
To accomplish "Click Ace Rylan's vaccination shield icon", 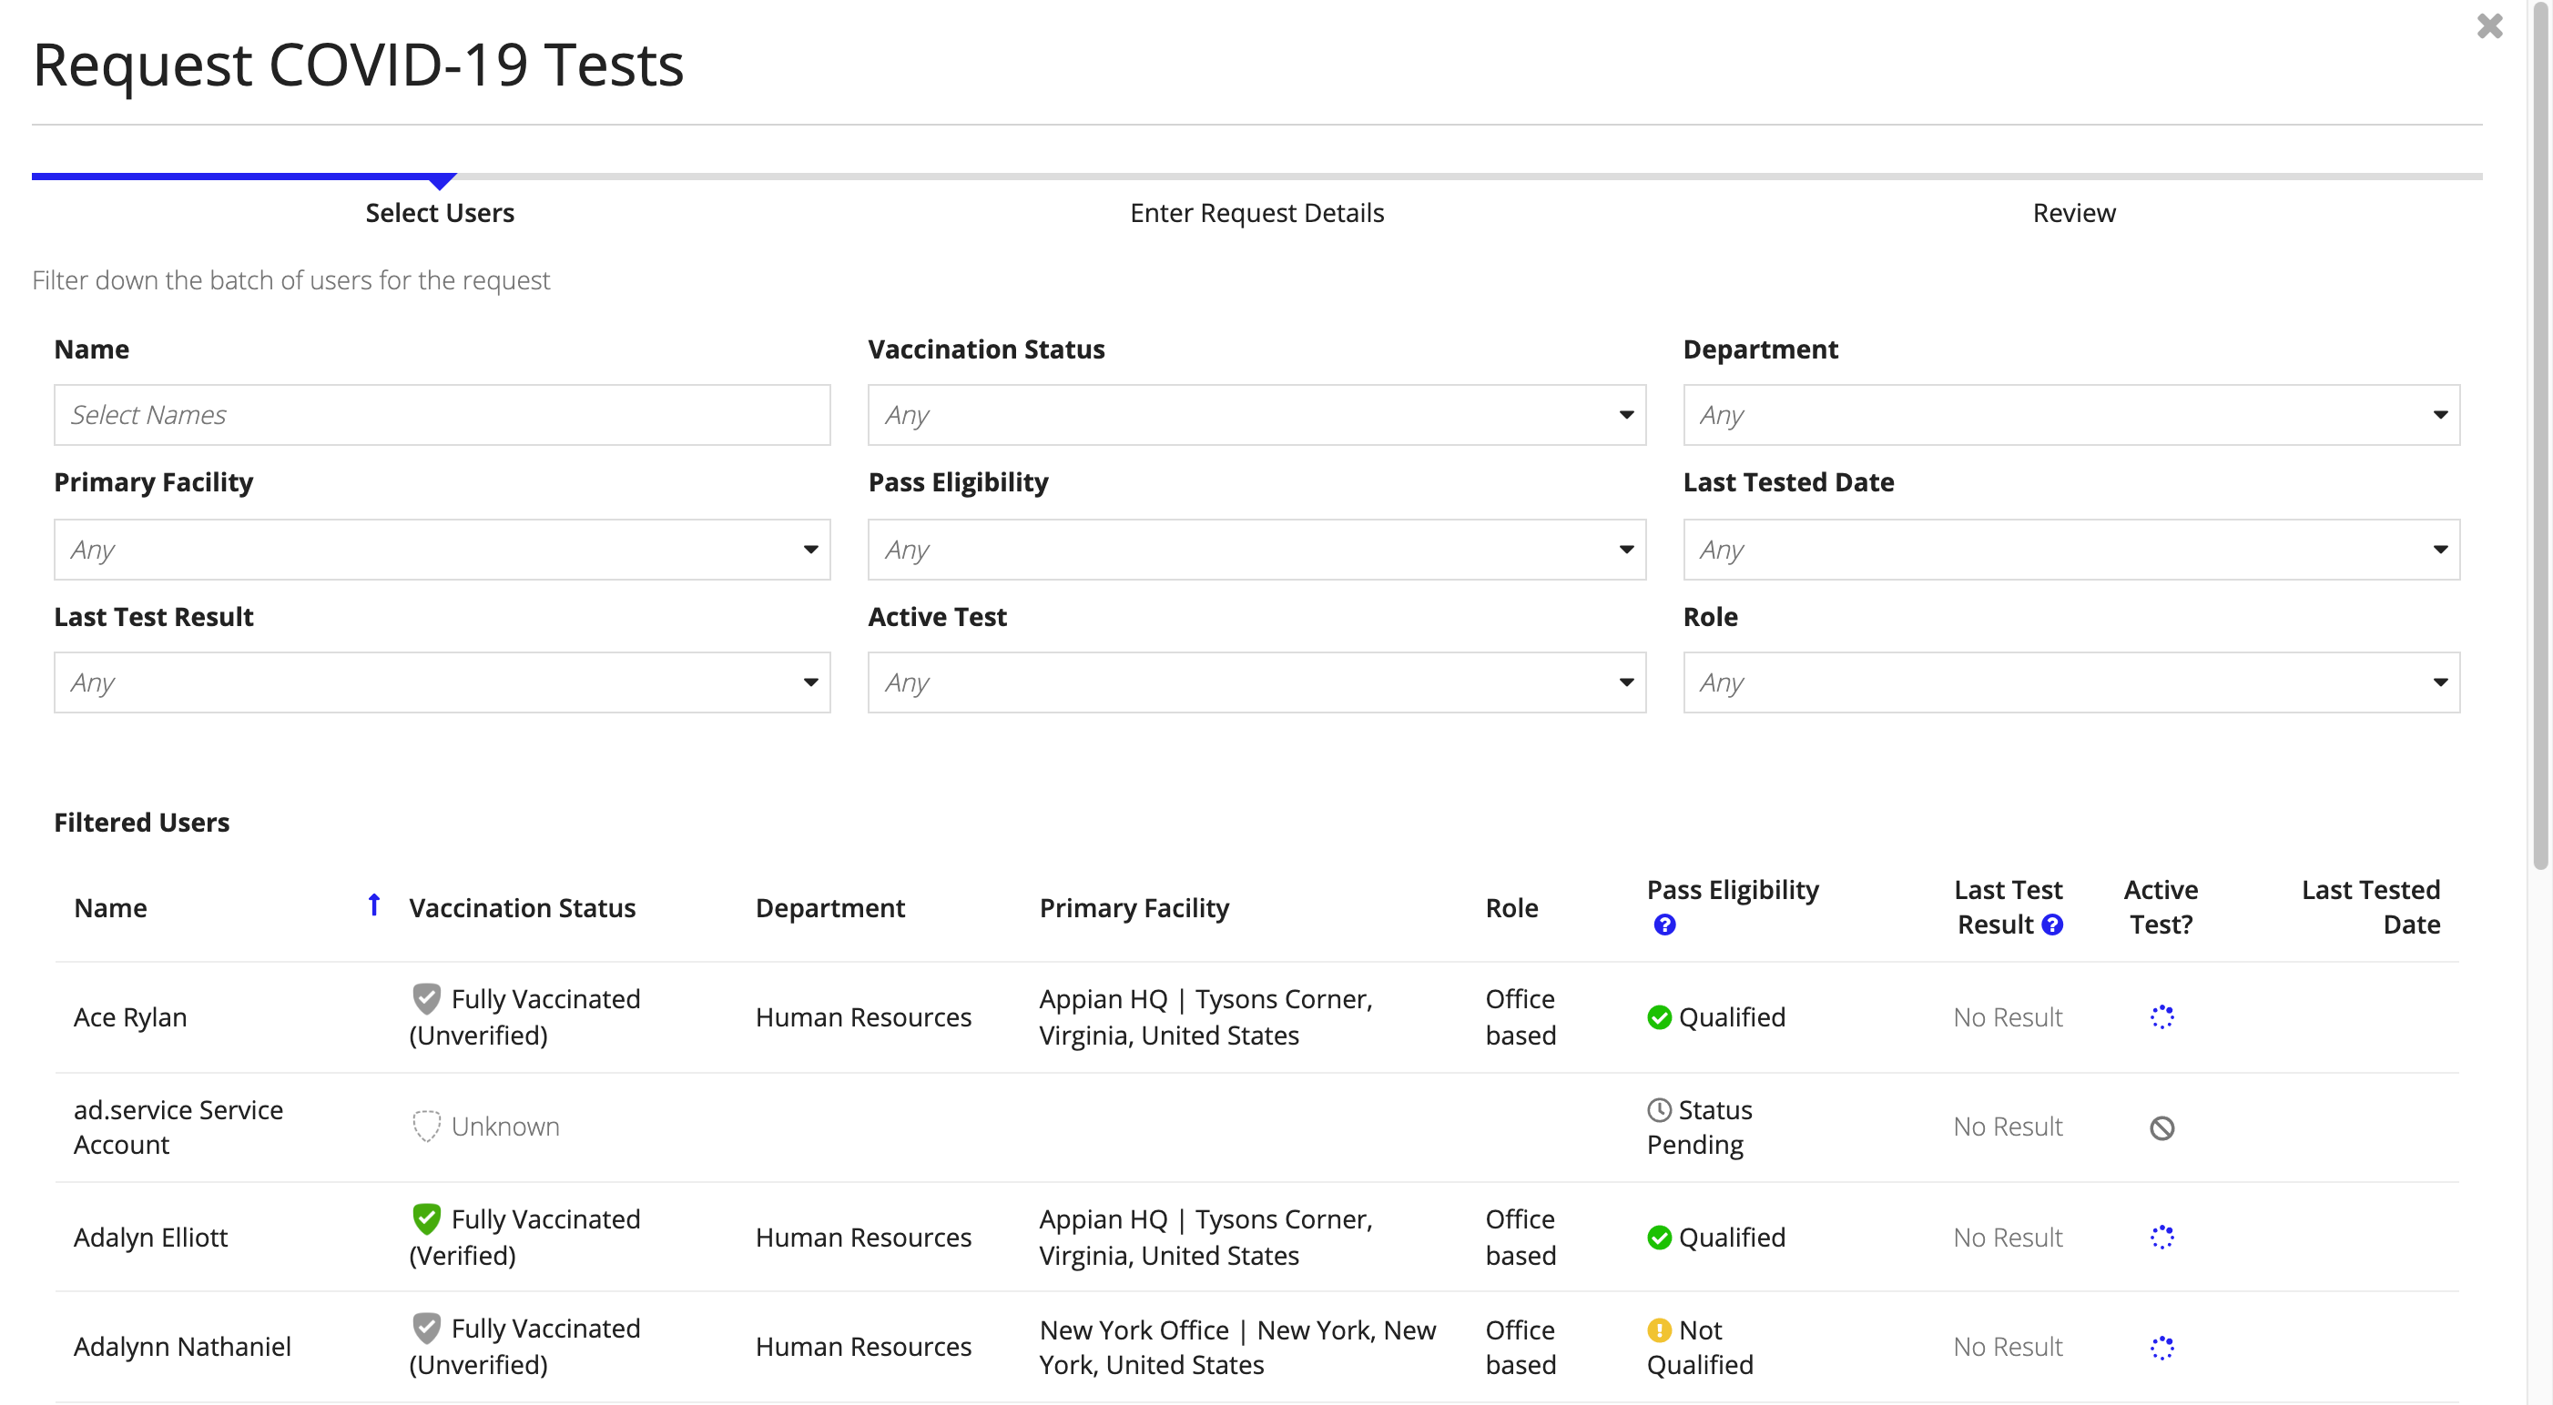I will (x=426, y=997).
